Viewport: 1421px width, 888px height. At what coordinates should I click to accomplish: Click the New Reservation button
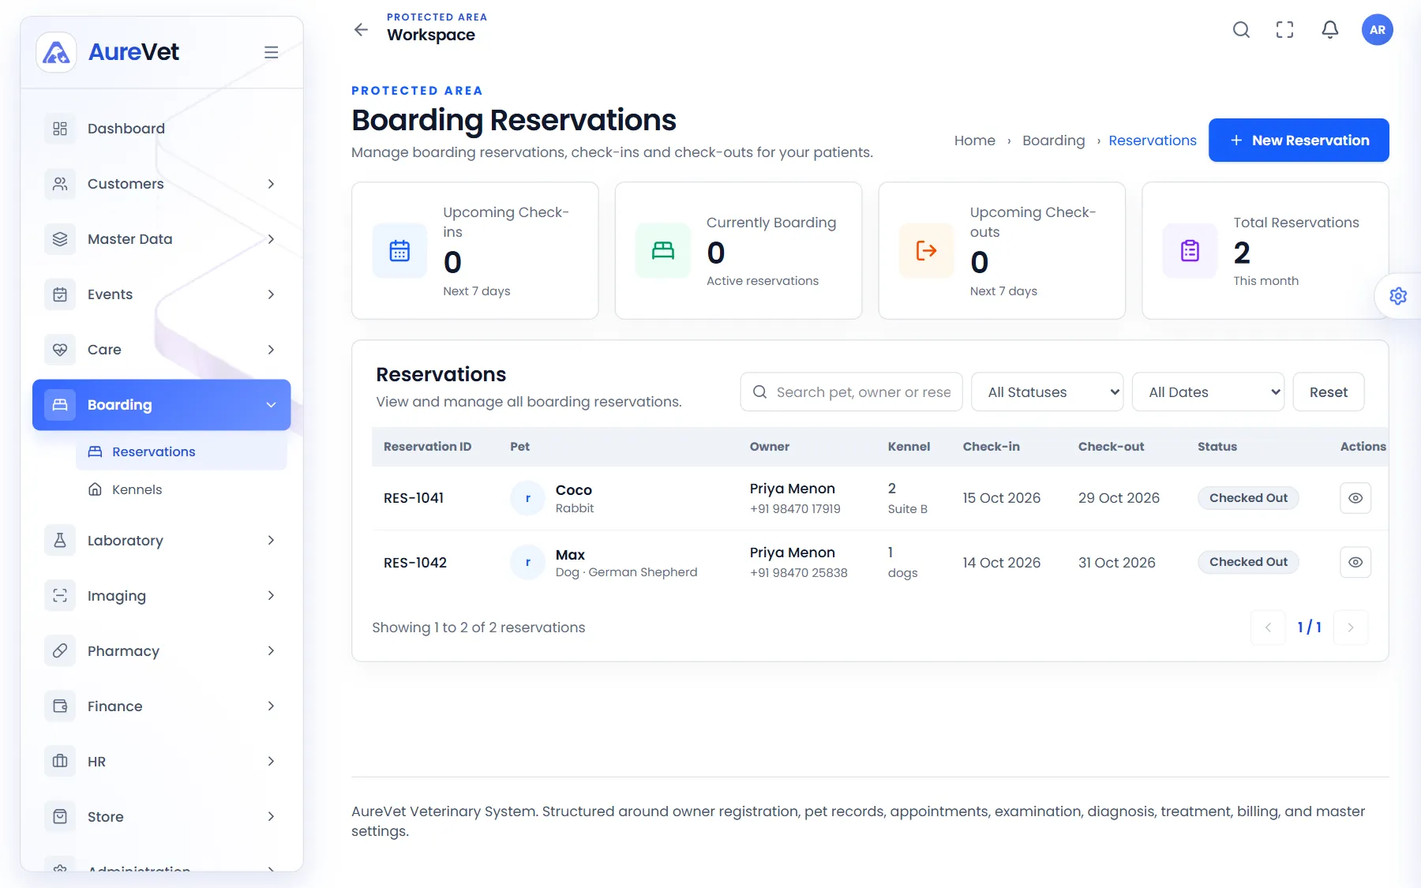coord(1299,141)
